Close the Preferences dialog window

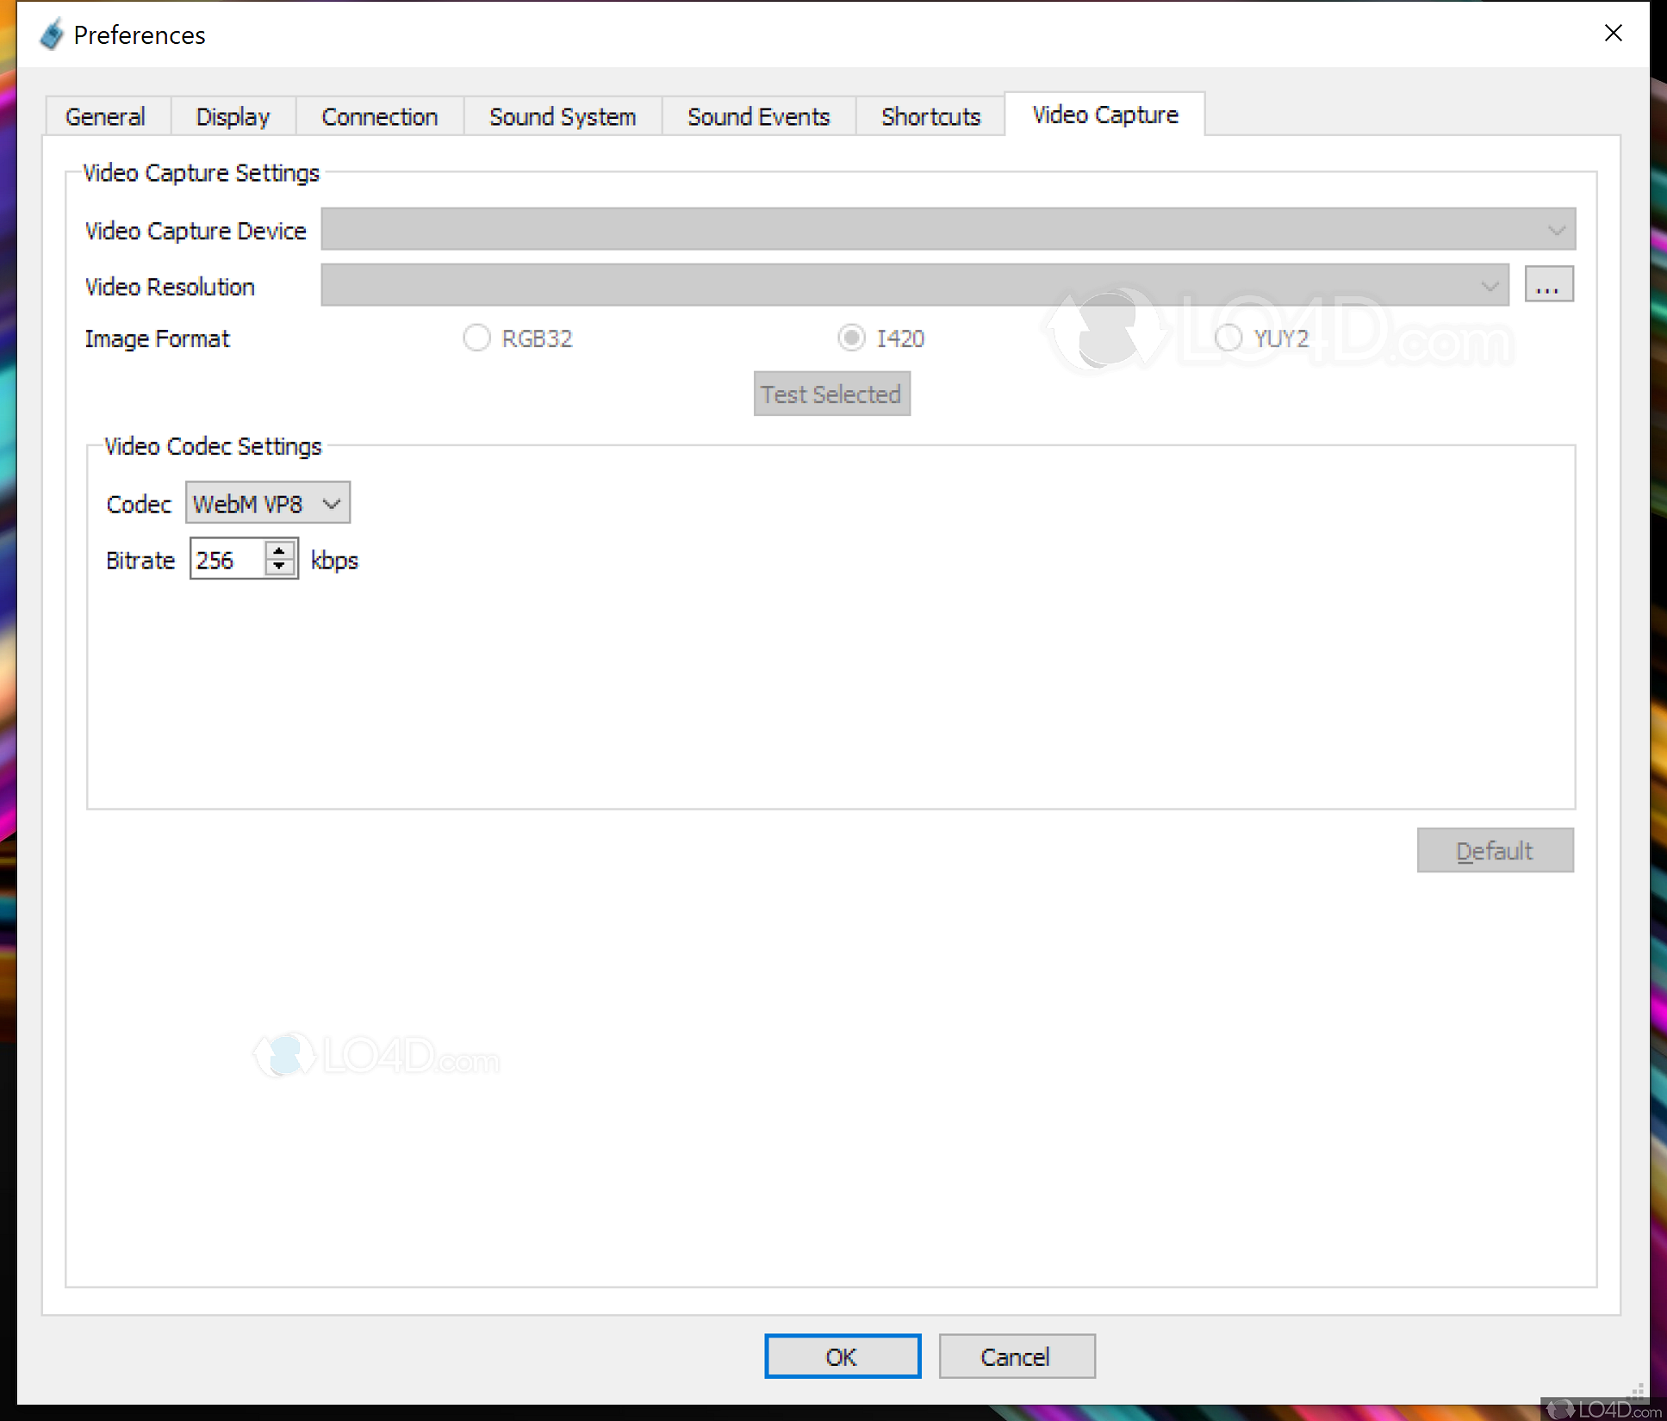(x=1613, y=34)
